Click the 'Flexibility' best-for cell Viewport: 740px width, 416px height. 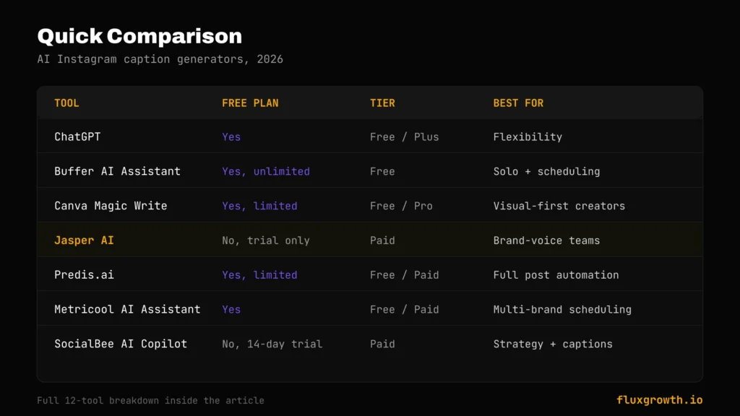528,136
